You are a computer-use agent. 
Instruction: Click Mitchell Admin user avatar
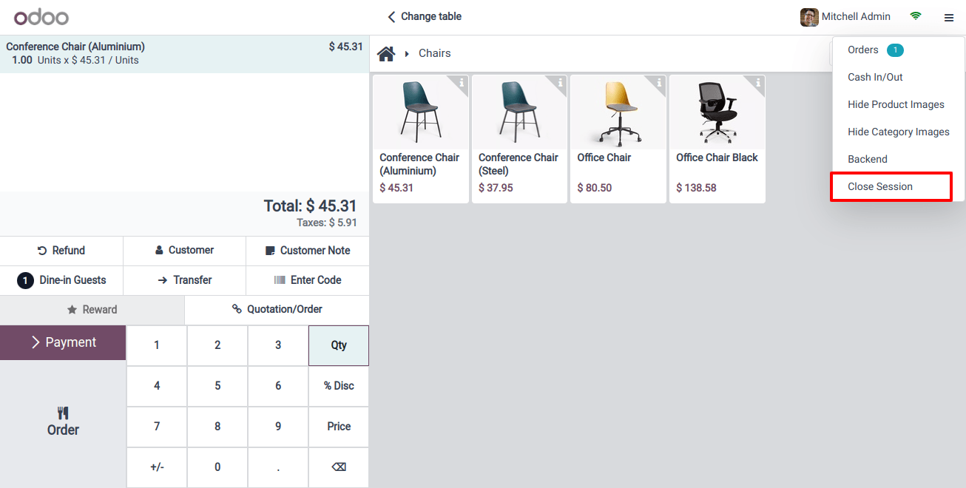point(809,17)
